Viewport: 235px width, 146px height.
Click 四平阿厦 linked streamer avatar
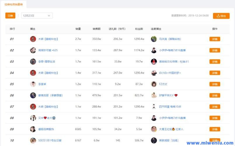[x=154, y=107]
